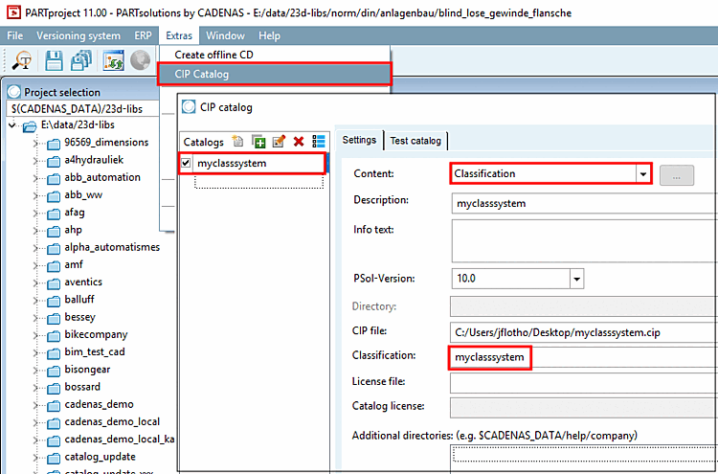Click the Additional directories list box
Image resolution: width=718 pixels, height=474 pixels.
coord(584,458)
